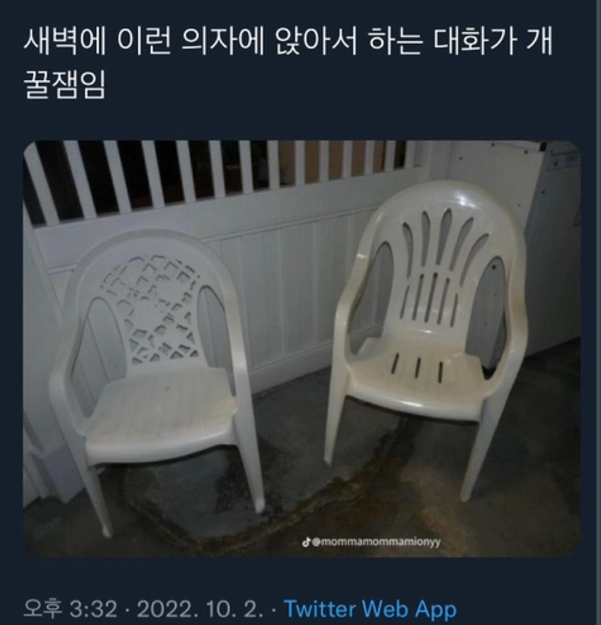This screenshot has width=601, height=625.
Task: Click the 오후 3:32 timestamp
Action: [71, 609]
